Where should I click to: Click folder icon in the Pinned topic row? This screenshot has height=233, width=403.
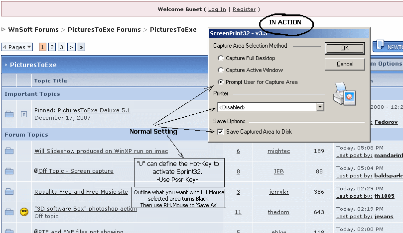[x=9, y=114]
